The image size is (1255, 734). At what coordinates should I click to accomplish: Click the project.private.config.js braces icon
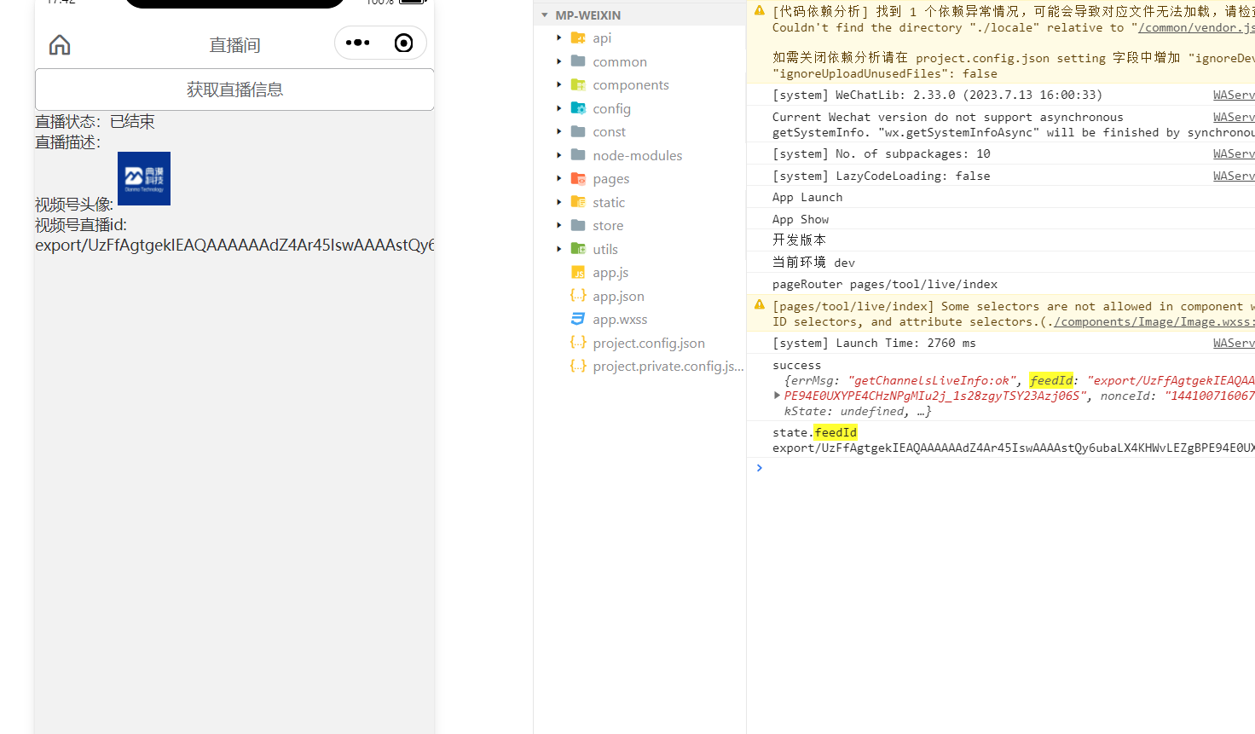(x=578, y=366)
